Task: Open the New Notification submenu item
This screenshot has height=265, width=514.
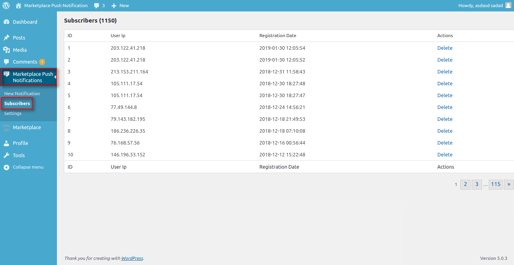Action: (22, 93)
